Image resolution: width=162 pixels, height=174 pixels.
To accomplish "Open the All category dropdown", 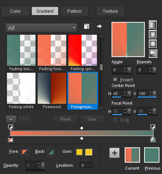I will 41,28.
